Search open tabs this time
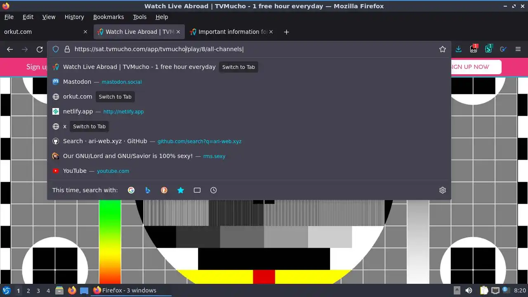Image resolution: width=528 pixels, height=297 pixels. coord(197,190)
